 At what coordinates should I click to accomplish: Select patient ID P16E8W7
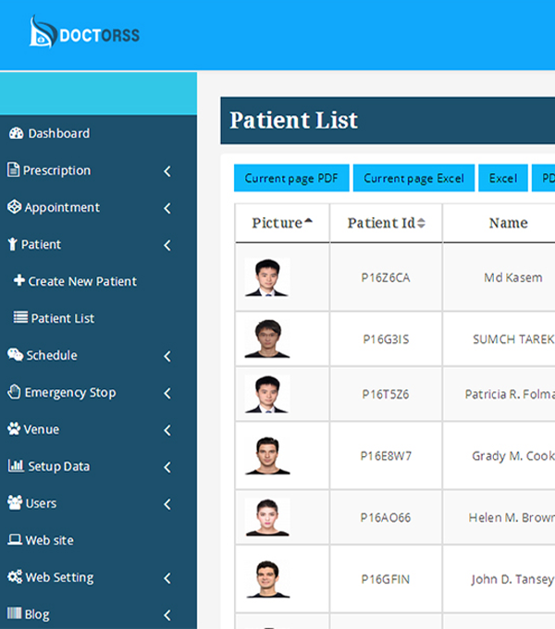[x=386, y=456]
